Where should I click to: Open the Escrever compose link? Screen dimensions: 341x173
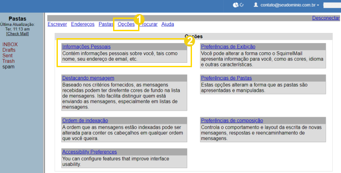pos(57,24)
